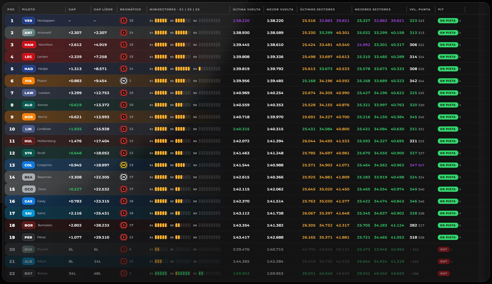Image resolution: width=492 pixels, height=284 pixels.
Task: Click the OUT badge in Bottas' row
Action: pyautogui.click(x=444, y=273)
